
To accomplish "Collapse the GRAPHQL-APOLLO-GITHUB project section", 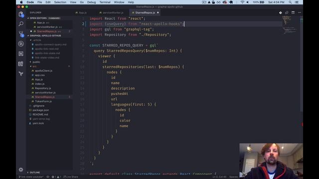I will 45,35.
